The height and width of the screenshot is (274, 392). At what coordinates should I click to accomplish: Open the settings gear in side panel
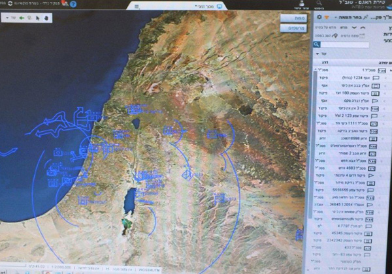coord(319,17)
